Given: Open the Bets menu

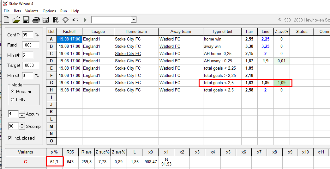Looking at the screenshot, I should coord(17,11).
